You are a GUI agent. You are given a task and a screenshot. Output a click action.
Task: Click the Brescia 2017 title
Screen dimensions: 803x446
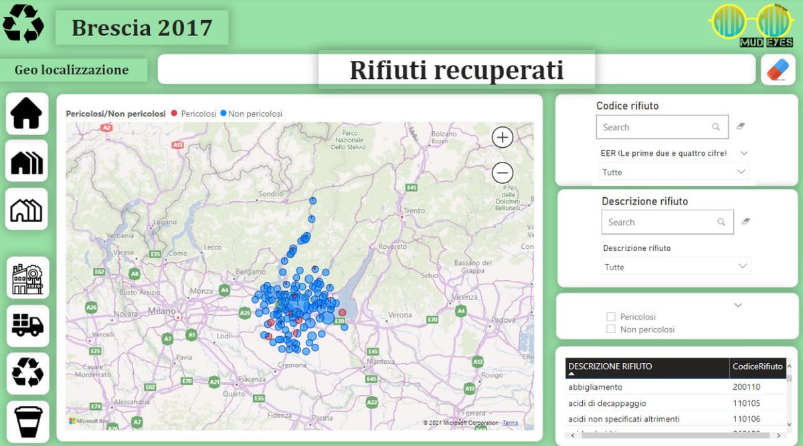click(142, 27)
